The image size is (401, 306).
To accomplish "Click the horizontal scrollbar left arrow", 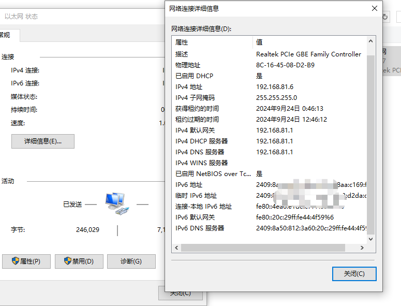I will (176, 247).
